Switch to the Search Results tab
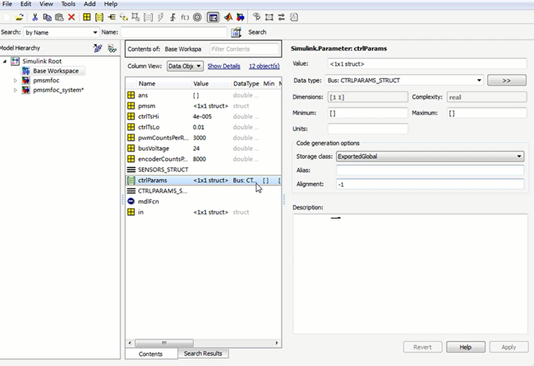The height and width of the screenshot is (366, 534). (203, 354)
